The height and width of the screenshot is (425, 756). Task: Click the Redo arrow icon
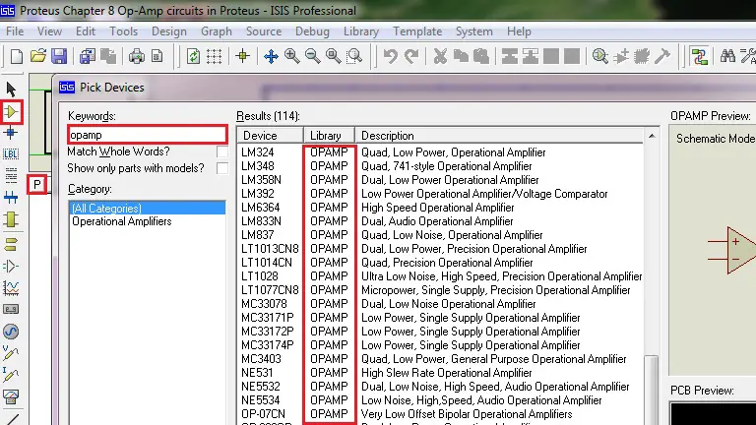(411, 56)
